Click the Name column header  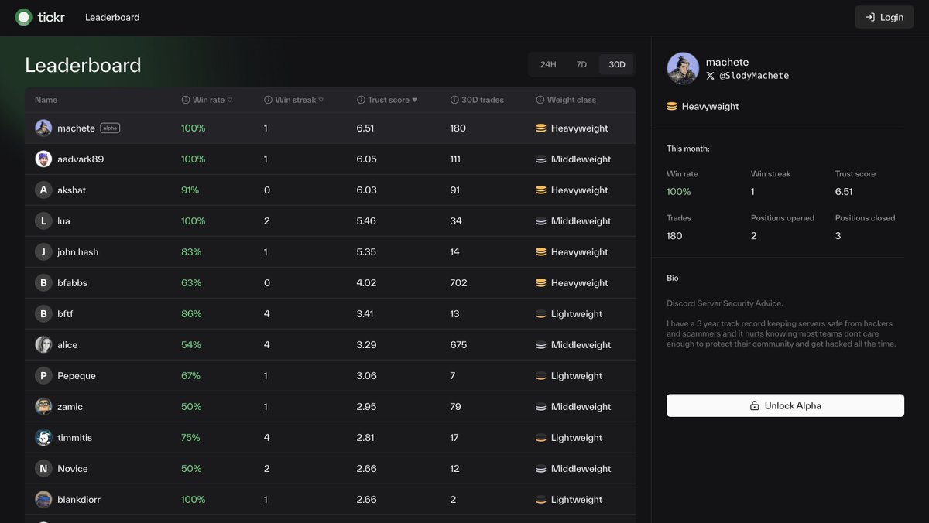(x=46, y=100)
